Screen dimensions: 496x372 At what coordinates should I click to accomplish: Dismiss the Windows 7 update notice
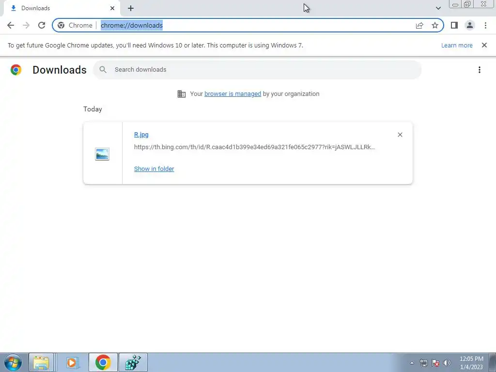[484, 45]
